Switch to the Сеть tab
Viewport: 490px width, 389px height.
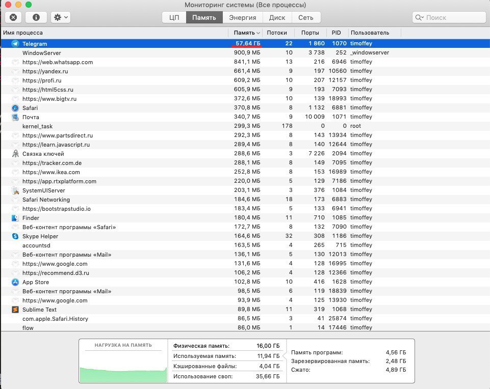coord(306,17)
